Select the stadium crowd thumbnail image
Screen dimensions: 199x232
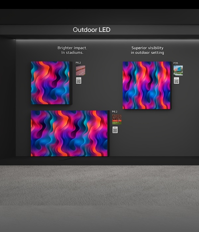tap(116, 119)
